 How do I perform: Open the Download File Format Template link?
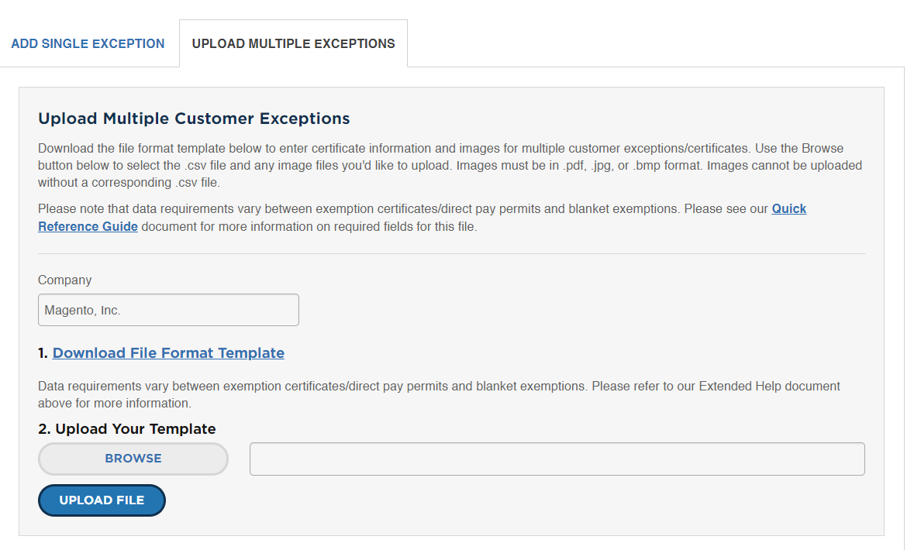(x=168, y=352)
